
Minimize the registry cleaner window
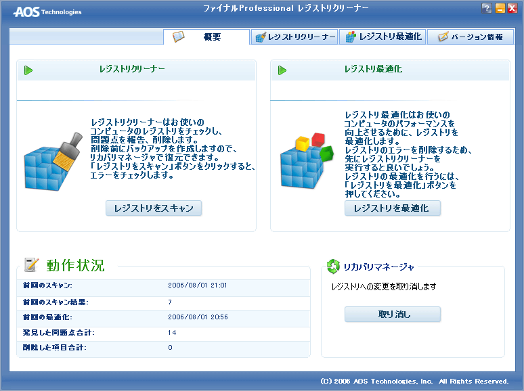tap(500, 8)
